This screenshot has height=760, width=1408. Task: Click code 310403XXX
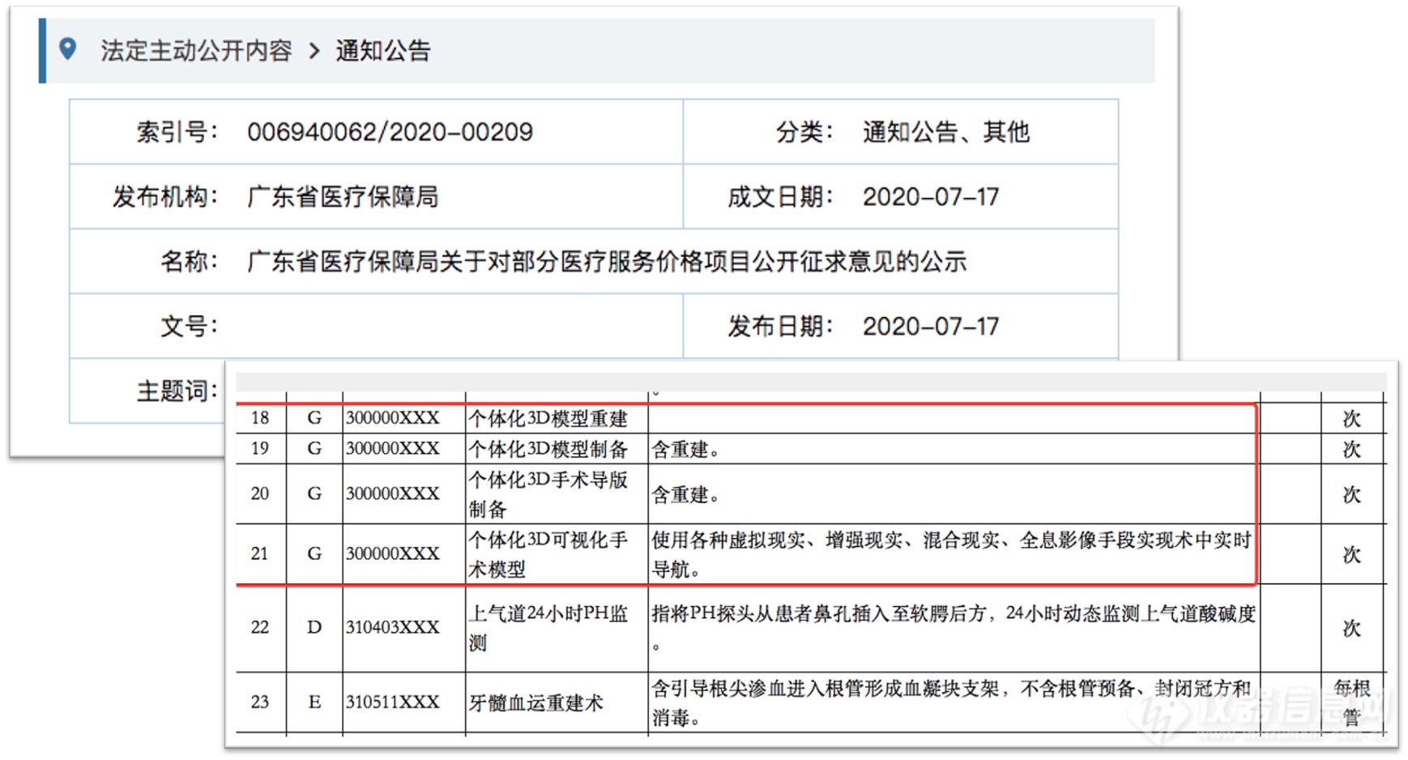click(393, 627)
